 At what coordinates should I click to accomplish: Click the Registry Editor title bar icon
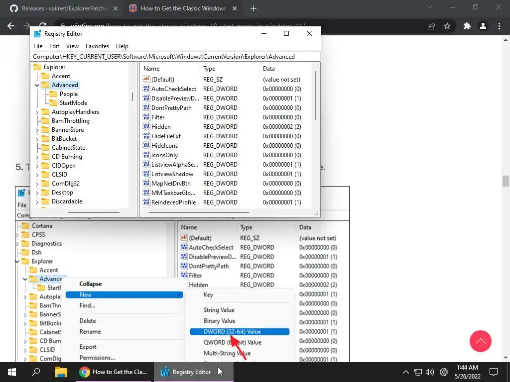[37, 33]
